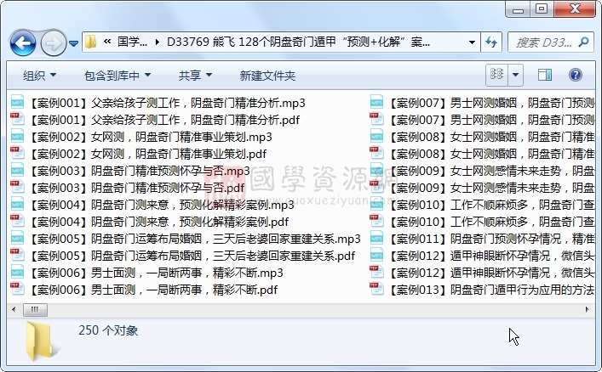
Task: Select 案例013 行为应用的方法 file icon
Action: click(x=376, y=290)
